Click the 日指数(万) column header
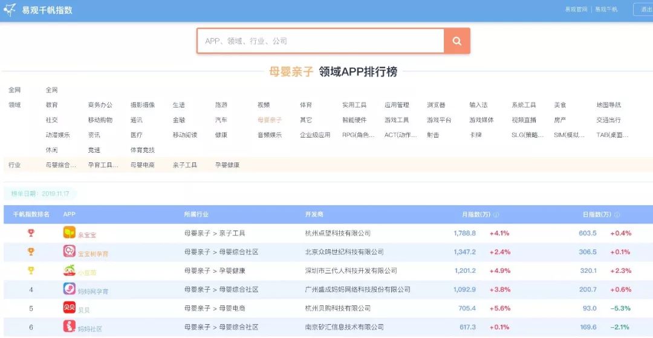This screenshot has width=653, height=338. click(597, 214)
